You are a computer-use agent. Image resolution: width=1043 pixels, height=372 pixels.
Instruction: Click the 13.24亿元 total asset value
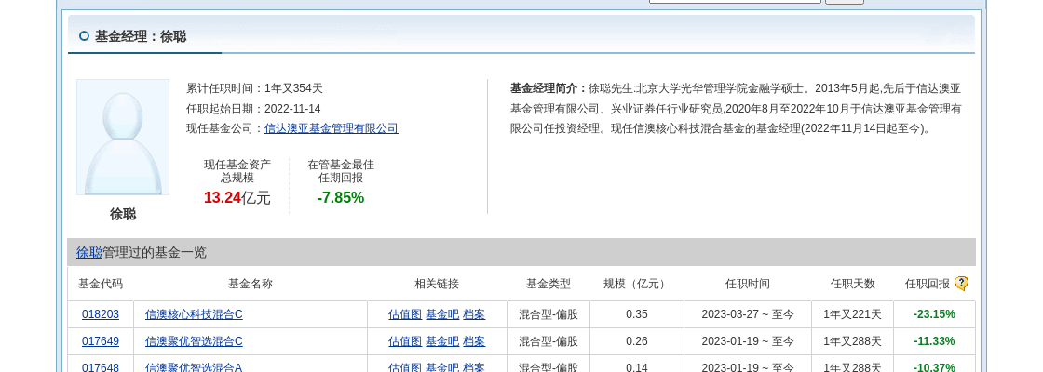click(x=237, y=198)
